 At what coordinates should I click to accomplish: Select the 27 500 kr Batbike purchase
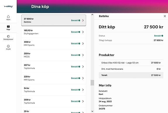(x=53, y=20)
